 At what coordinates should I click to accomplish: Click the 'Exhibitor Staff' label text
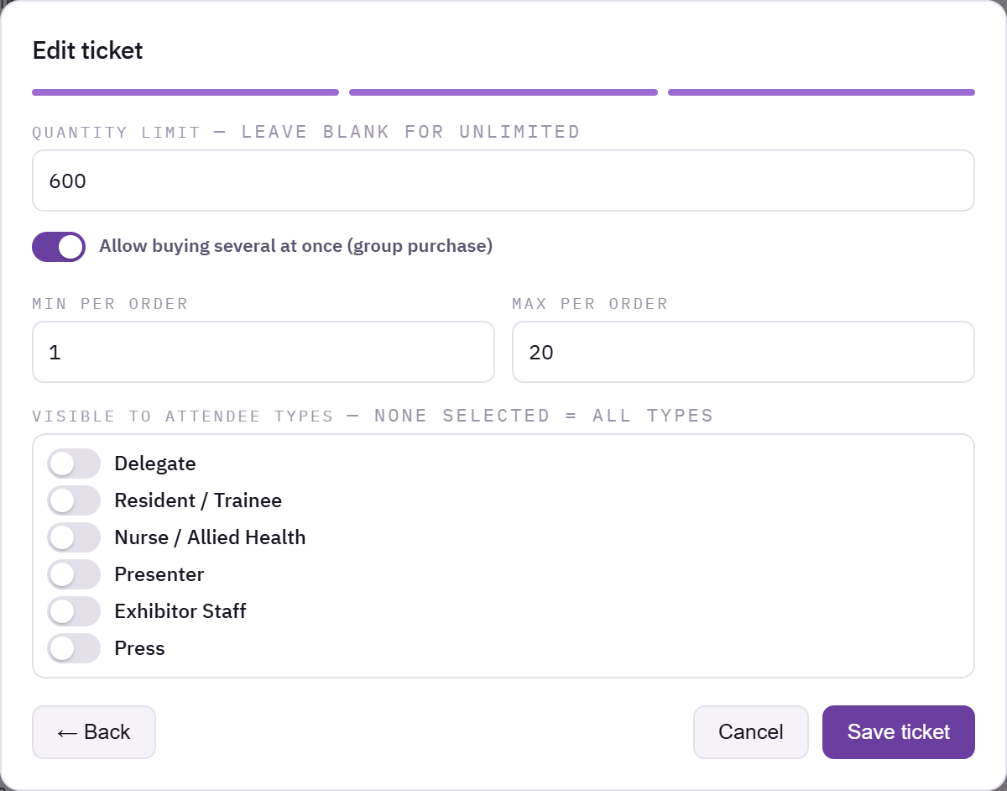pos(180,611)
